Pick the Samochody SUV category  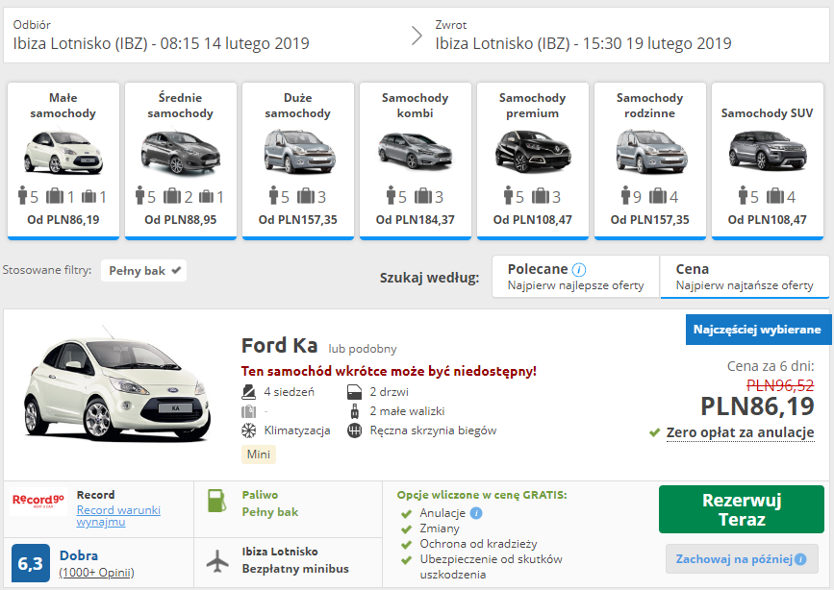tap(768, 160)
